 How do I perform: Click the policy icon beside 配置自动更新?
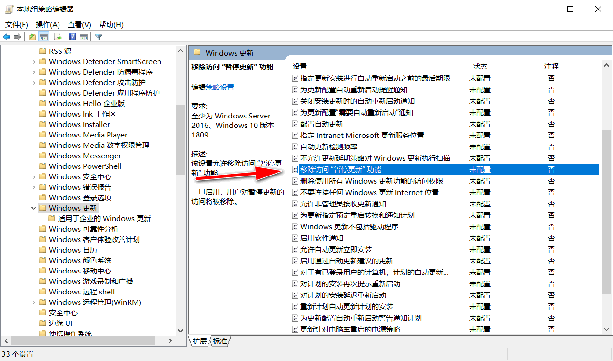coord(295,124)
